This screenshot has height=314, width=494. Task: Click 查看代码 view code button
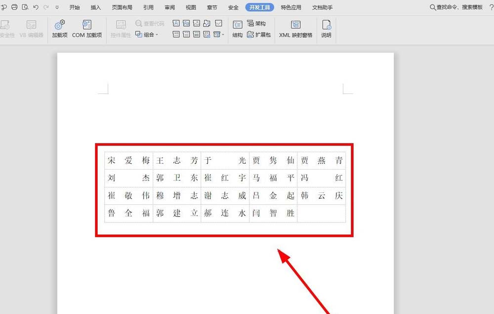150,23
